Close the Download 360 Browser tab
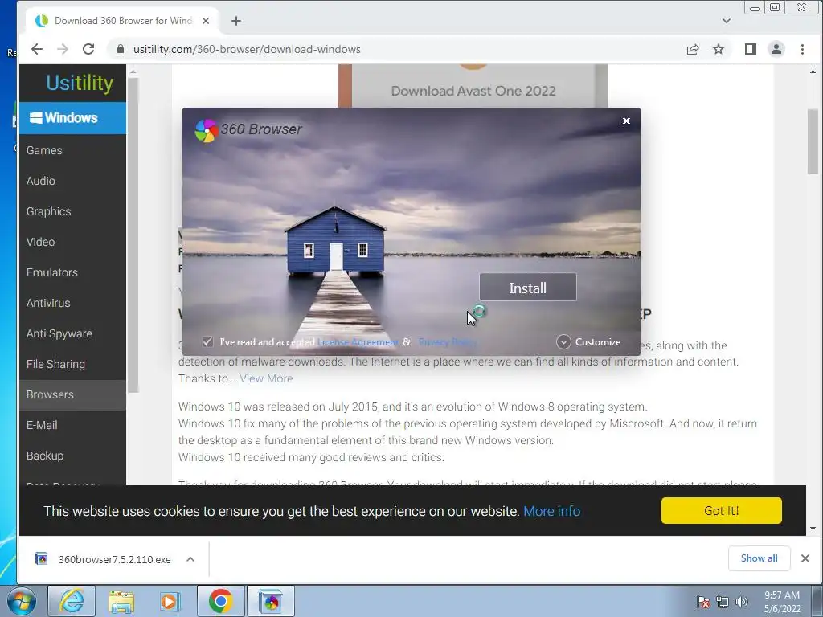Viewport: 823px width, 617px height. tap(206, 21)
